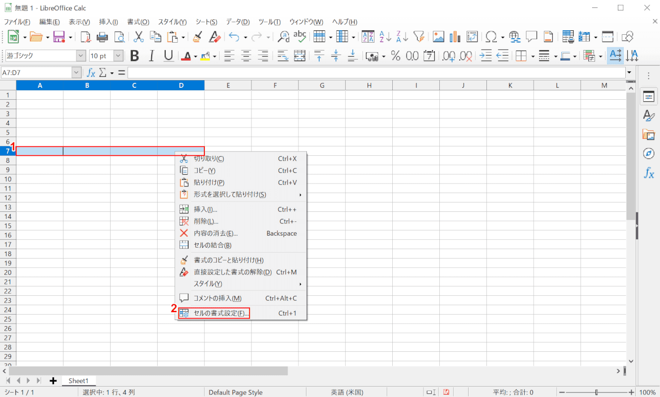Screen dimensions: 660x397
Task: Click the Omega special character icon
Action: point(491,36)
